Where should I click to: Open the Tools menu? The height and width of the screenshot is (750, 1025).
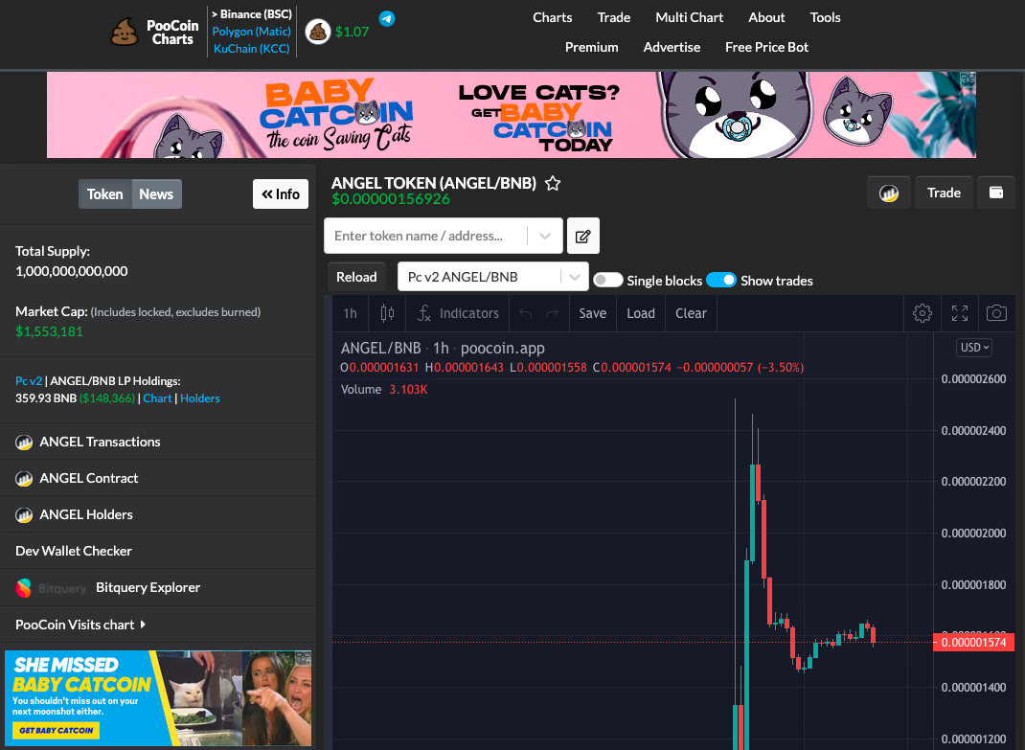coord(826,17)
